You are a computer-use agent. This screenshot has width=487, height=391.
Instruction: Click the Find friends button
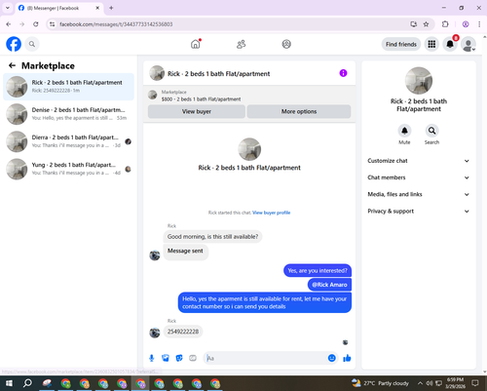point(401,44)
